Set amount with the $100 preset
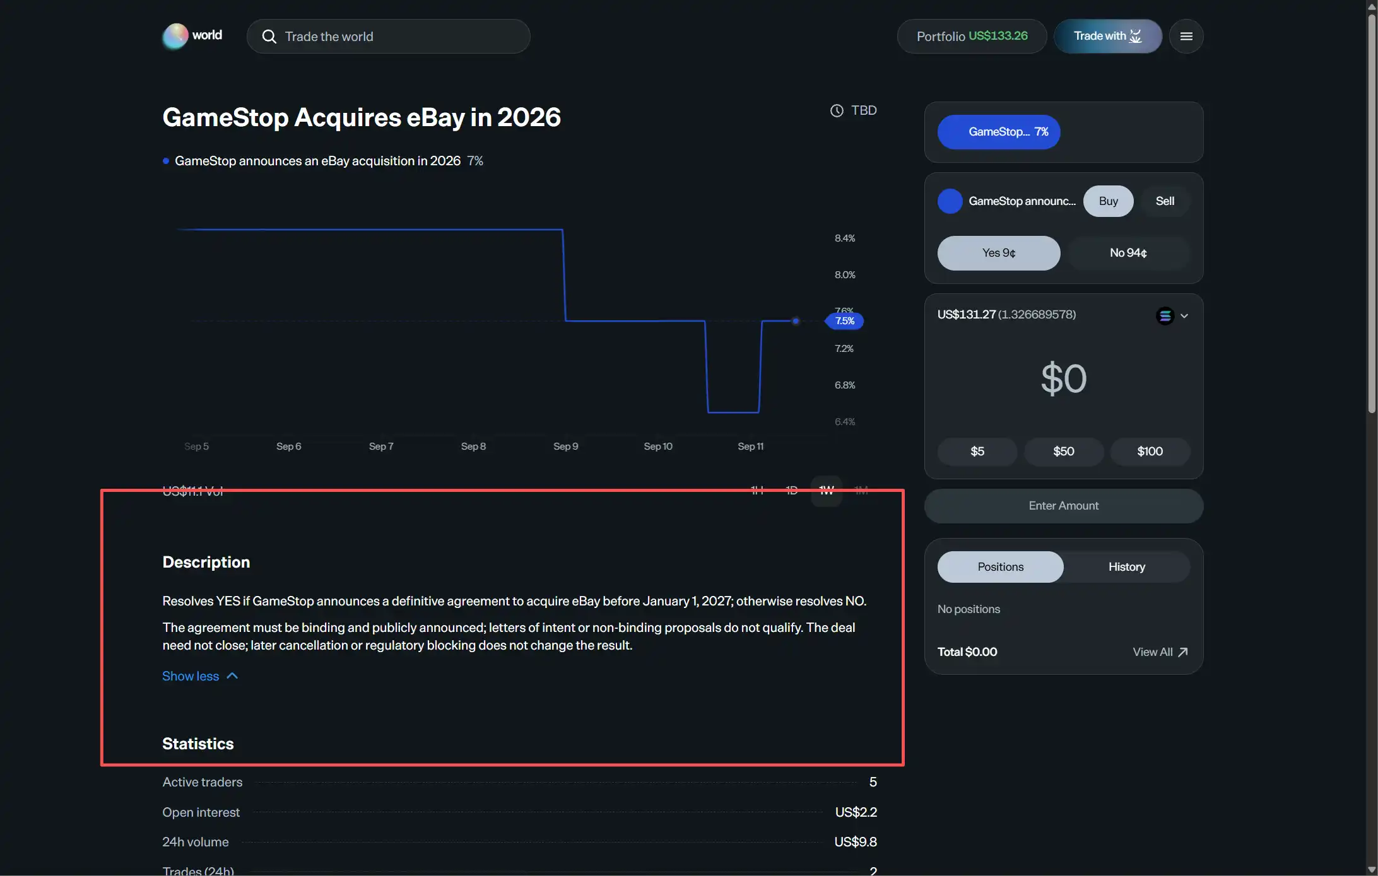1378x876 pixels. (1150, 452)
